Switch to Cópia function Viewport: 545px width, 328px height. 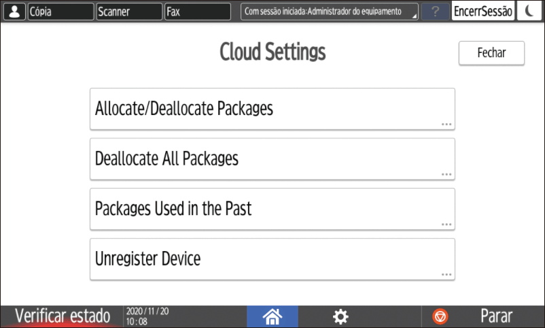tap(60, 12)
